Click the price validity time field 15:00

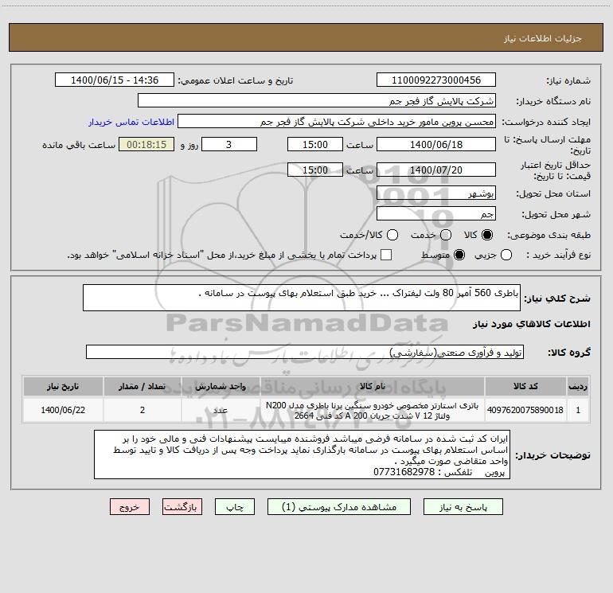315,170
